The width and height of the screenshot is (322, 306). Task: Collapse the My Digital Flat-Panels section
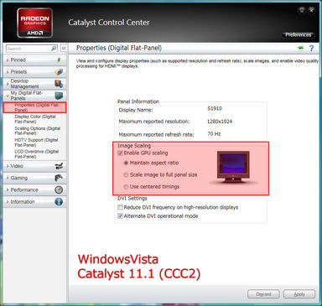coord(34,96)
